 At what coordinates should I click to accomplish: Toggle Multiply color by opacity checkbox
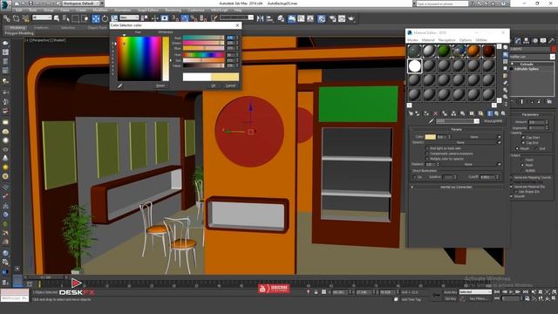(x=427, y=159)
